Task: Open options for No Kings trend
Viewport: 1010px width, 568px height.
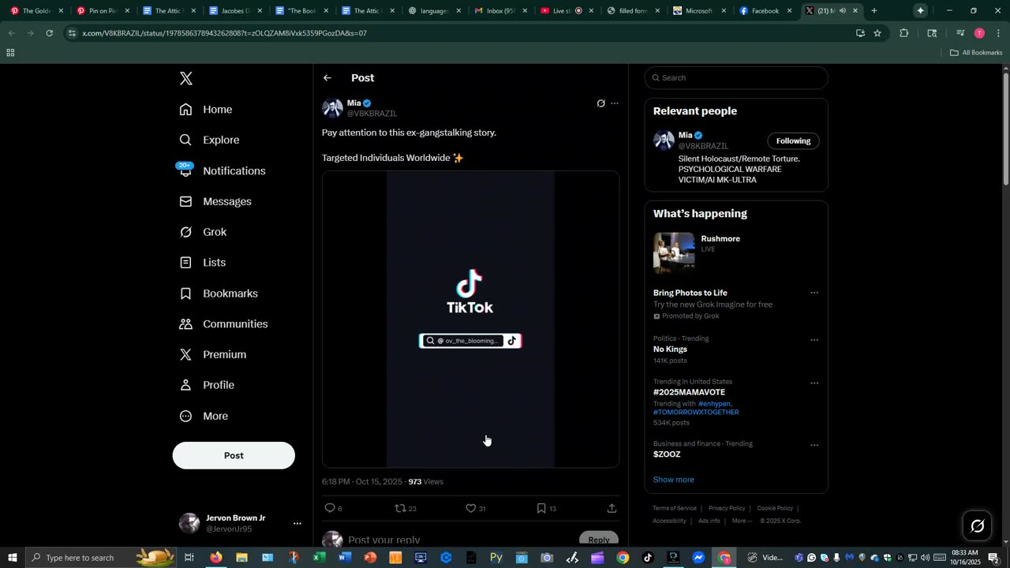Action: 814,340
